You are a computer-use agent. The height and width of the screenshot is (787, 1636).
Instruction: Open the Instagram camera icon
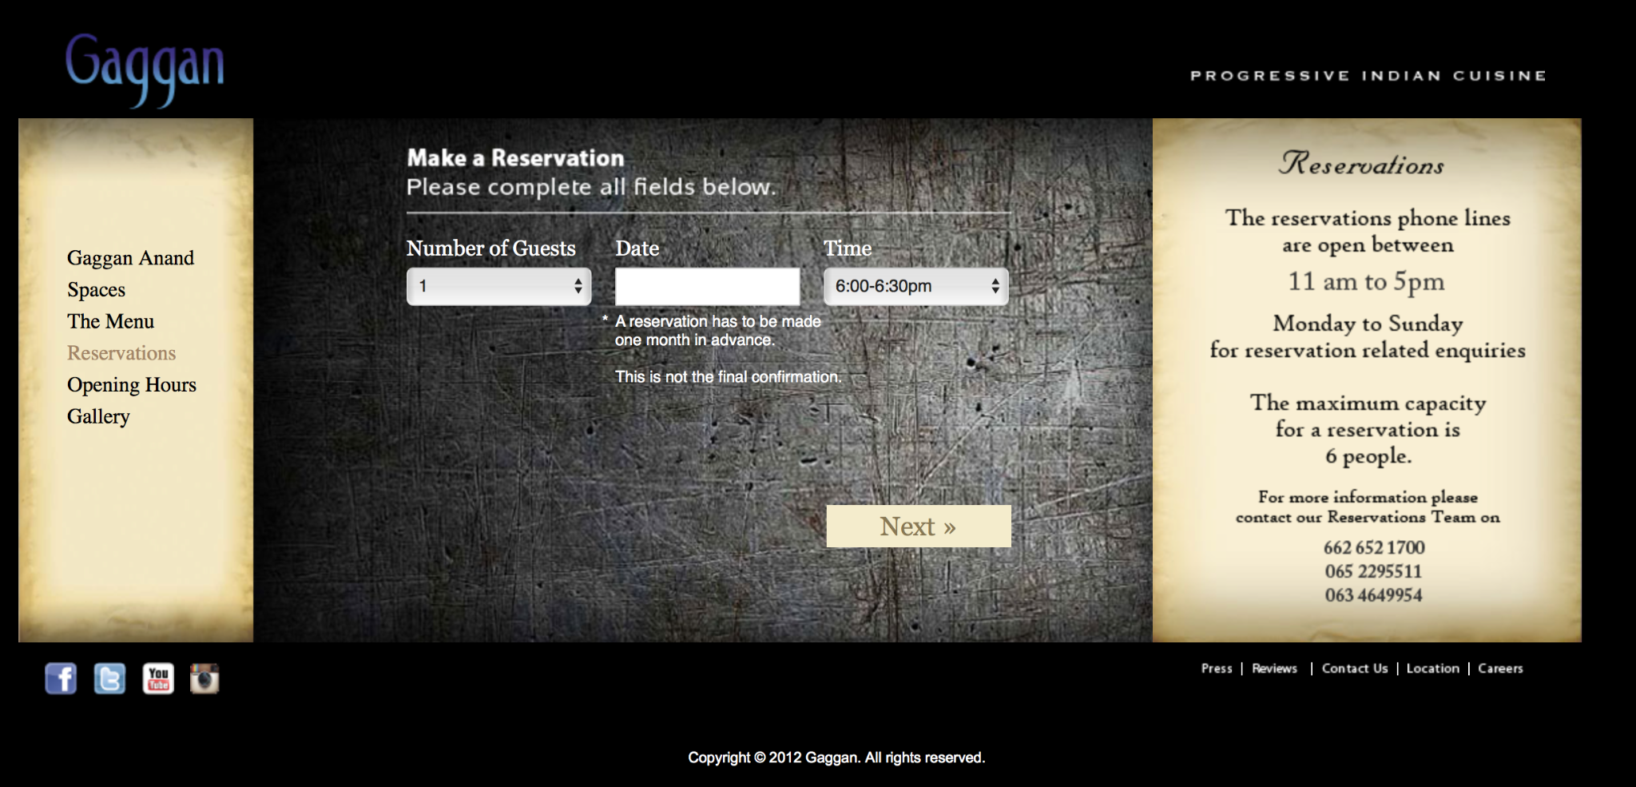pyautogui.click(x=204, y=679)
